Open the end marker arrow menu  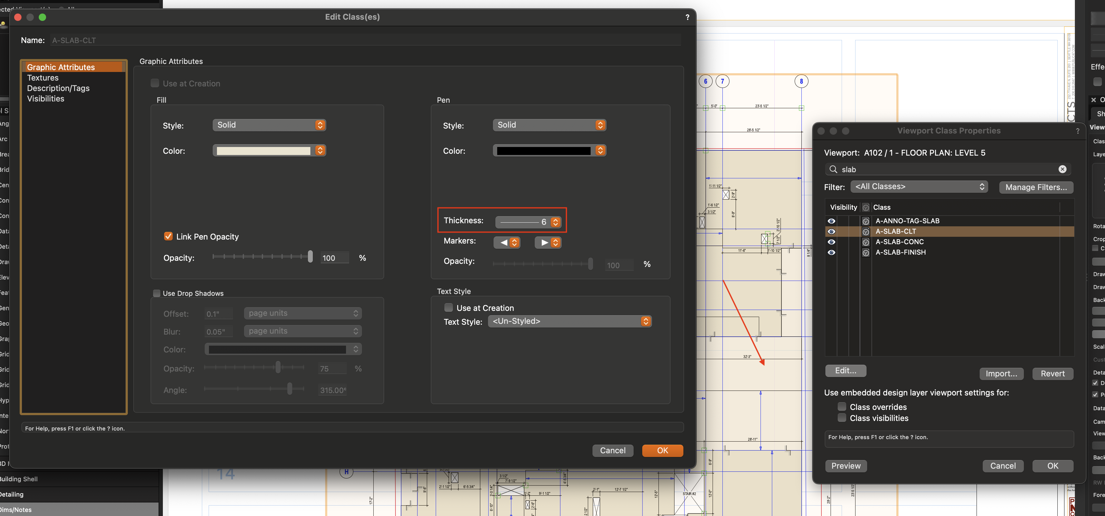point(548,243)
